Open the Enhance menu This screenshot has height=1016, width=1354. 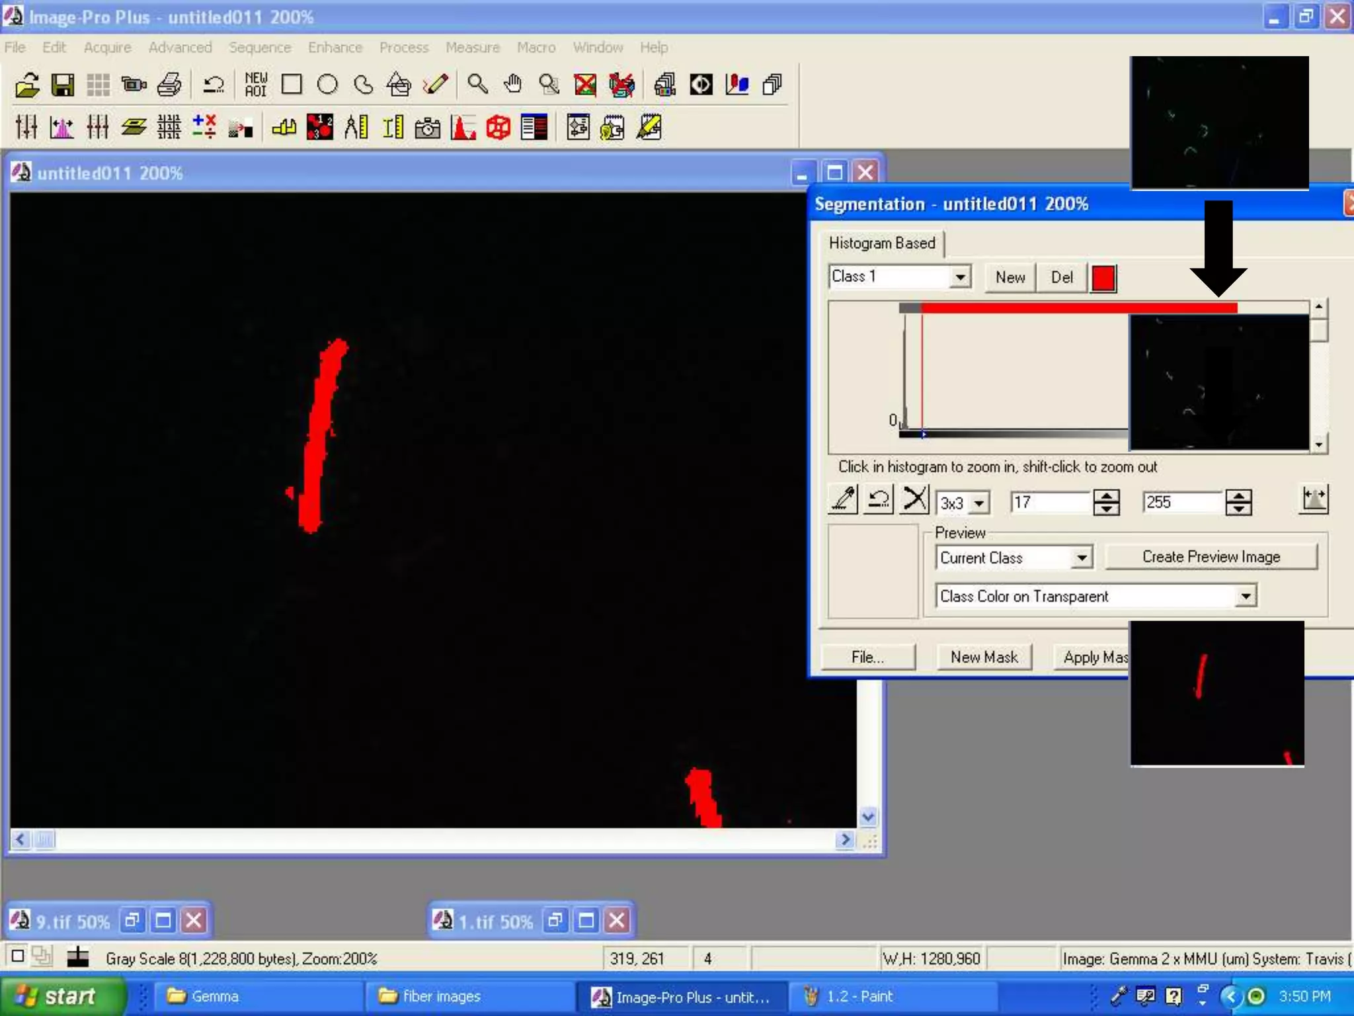pyautogui.click(x=335, y=48)
